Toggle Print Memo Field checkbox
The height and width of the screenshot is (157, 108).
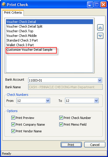(61, 124)
